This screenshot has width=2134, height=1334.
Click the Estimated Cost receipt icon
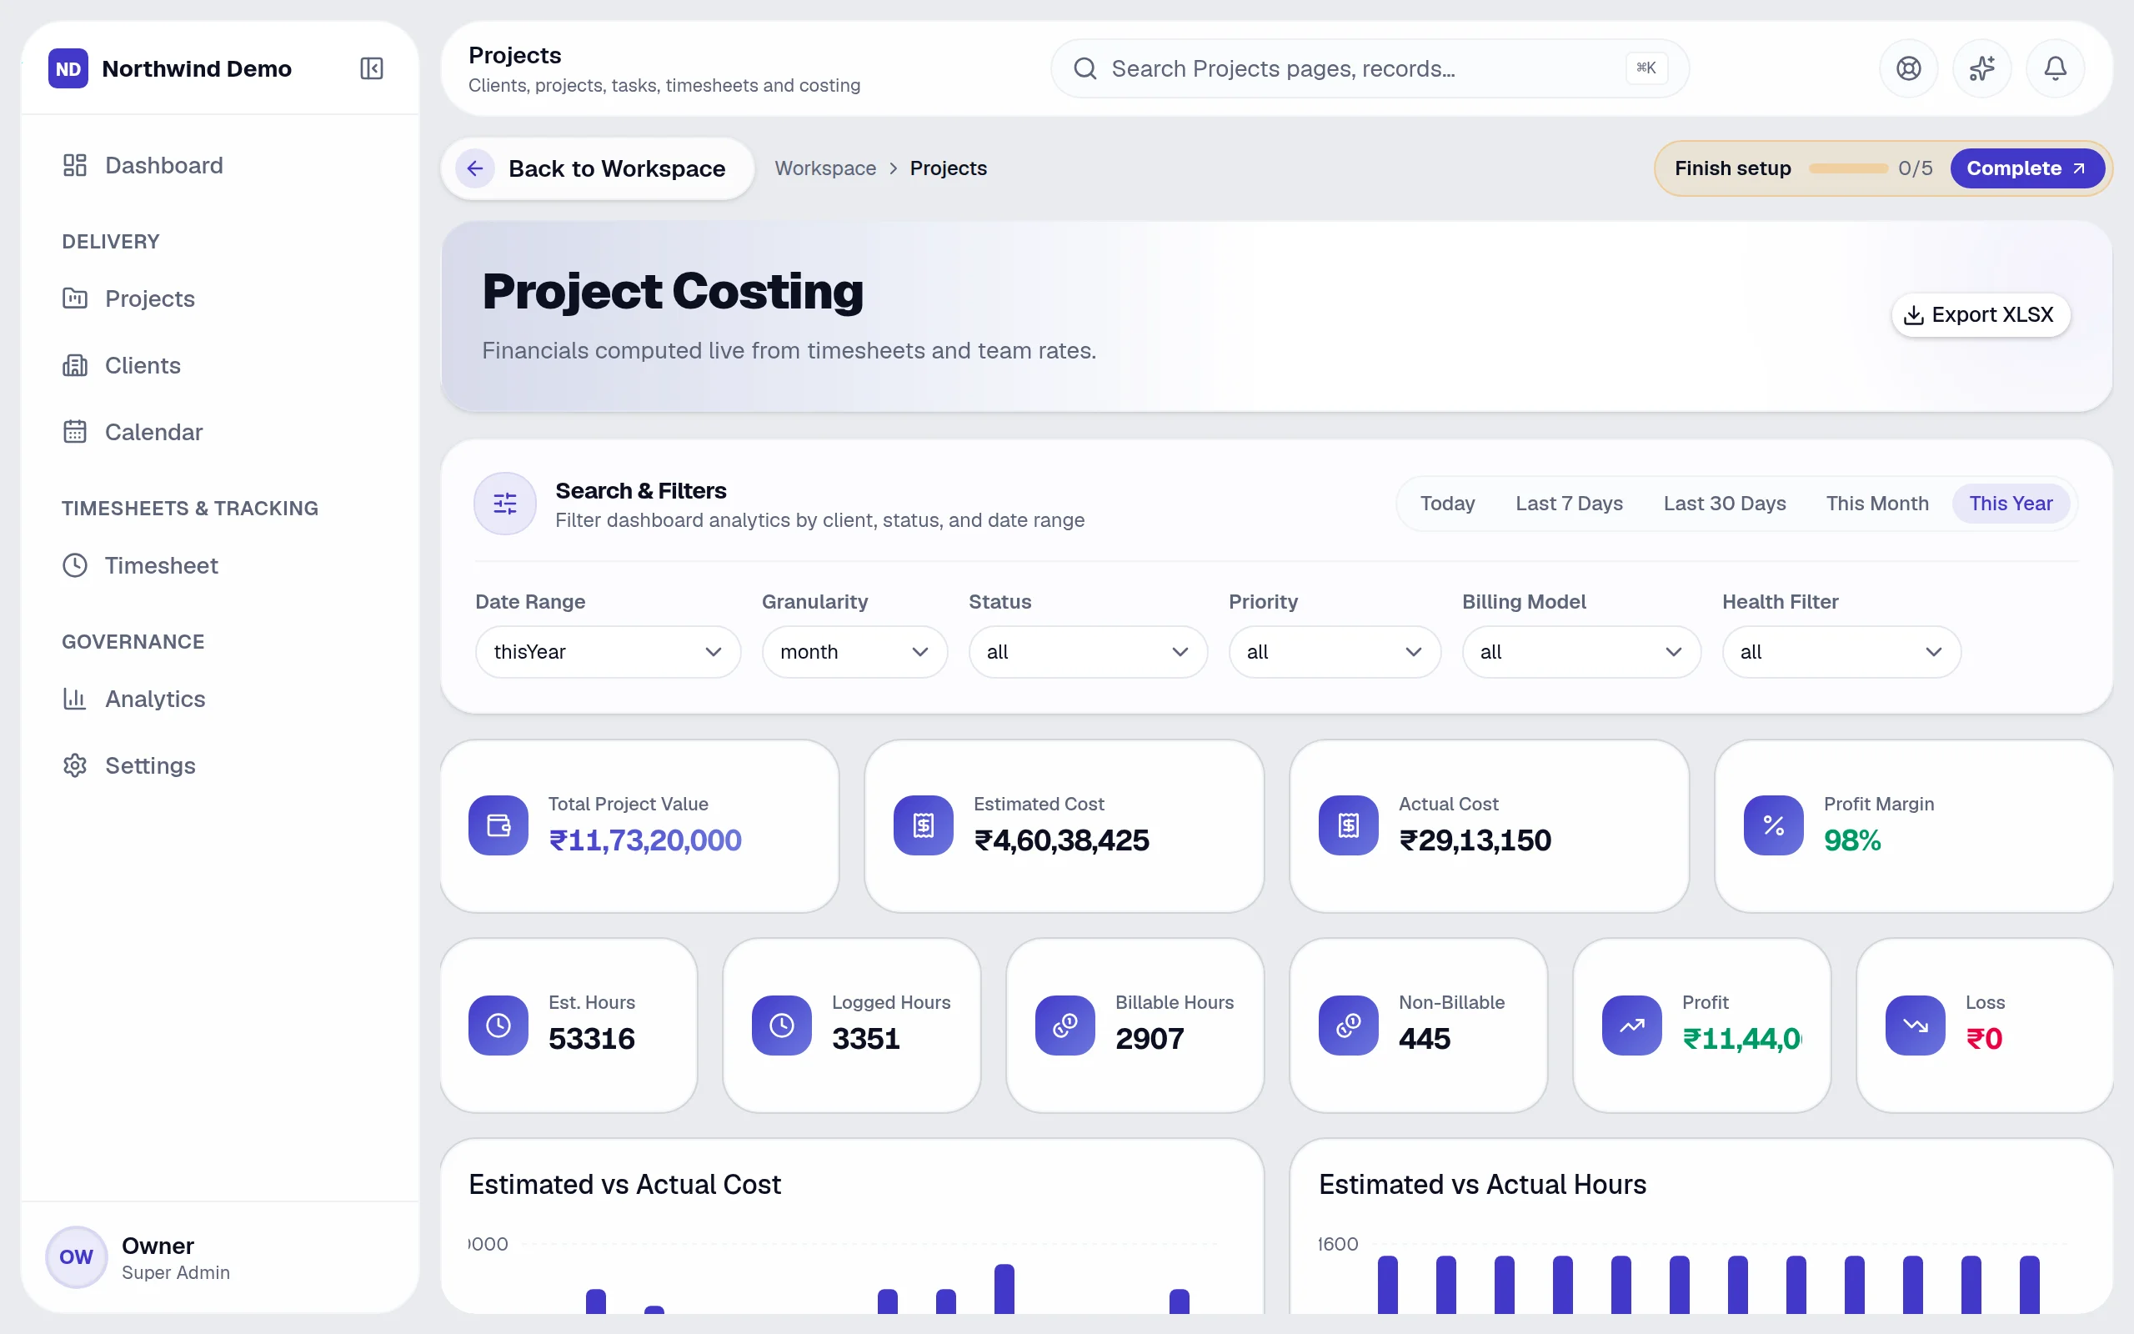(x=924, y=825)
